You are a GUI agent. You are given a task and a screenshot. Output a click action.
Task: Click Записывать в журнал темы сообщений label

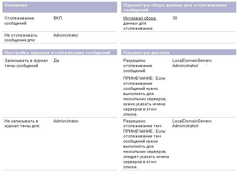click(26, 63)
